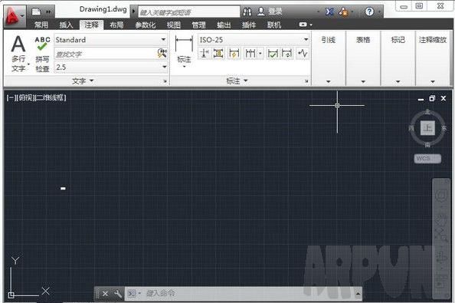Close the command line window
Screen dimensions: 455x303
pyautogui.click(x=106, y=294)
